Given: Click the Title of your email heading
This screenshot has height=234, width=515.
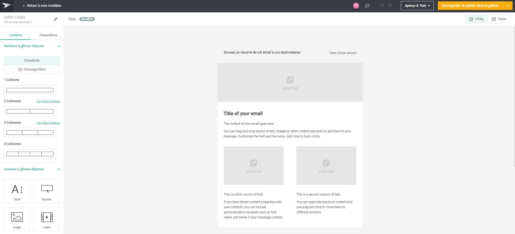Looking at the screenshot, I should click(x=243, y=114).
